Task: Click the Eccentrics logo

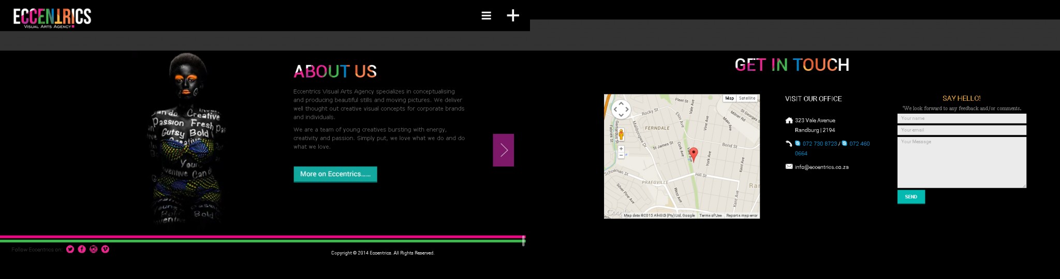Action: (x=52, y=17)
